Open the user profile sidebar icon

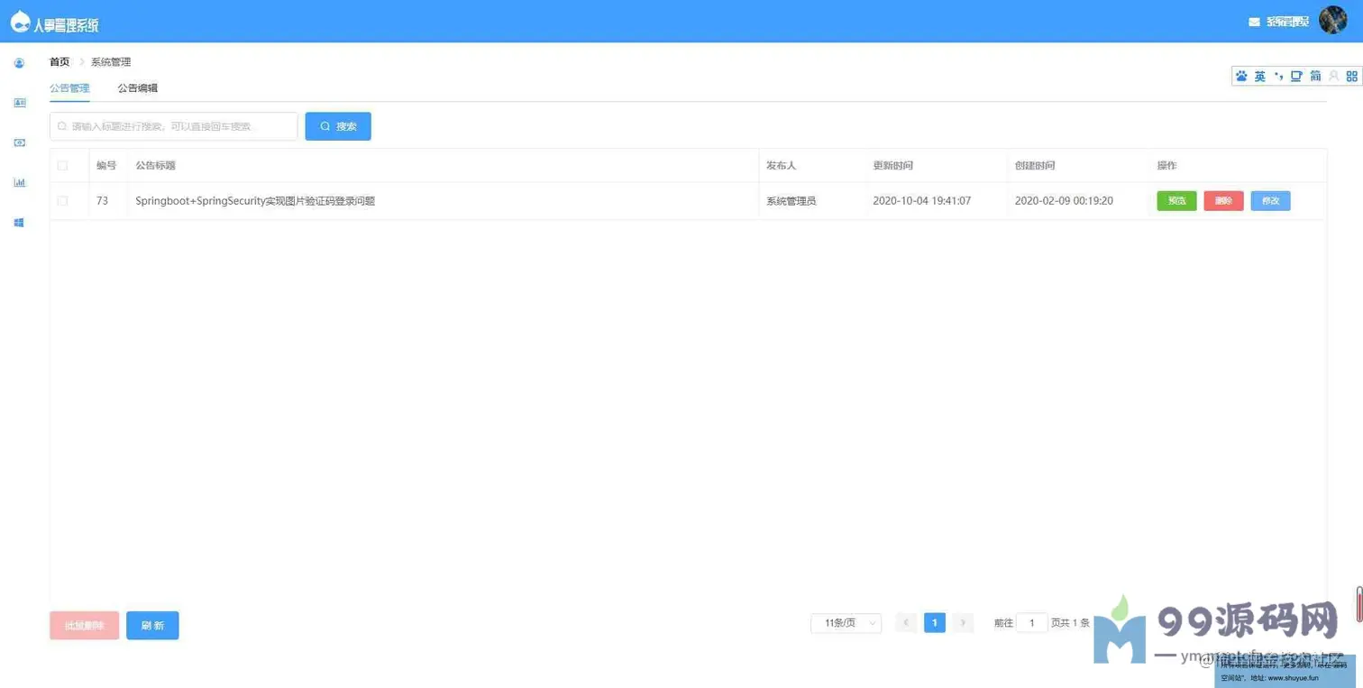pyautogui.click(x=19, y=63)
